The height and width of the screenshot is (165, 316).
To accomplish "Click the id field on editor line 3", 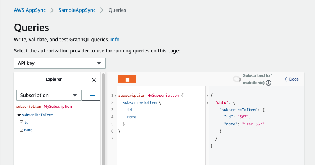I will (x=130, y=110).
